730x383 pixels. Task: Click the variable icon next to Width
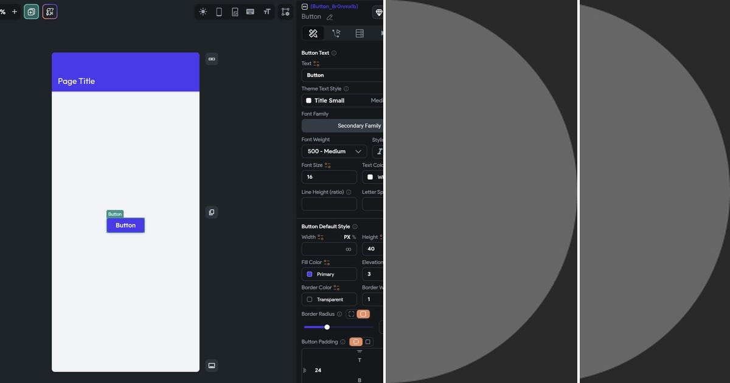321,237
